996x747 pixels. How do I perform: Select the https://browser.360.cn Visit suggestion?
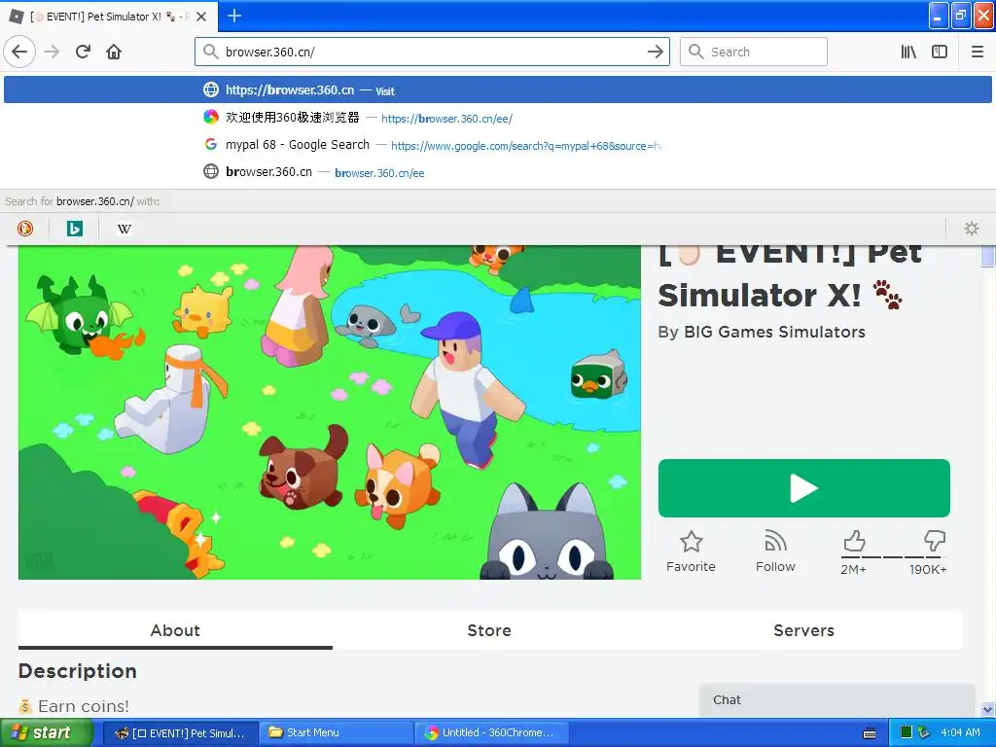click(497, 90)
